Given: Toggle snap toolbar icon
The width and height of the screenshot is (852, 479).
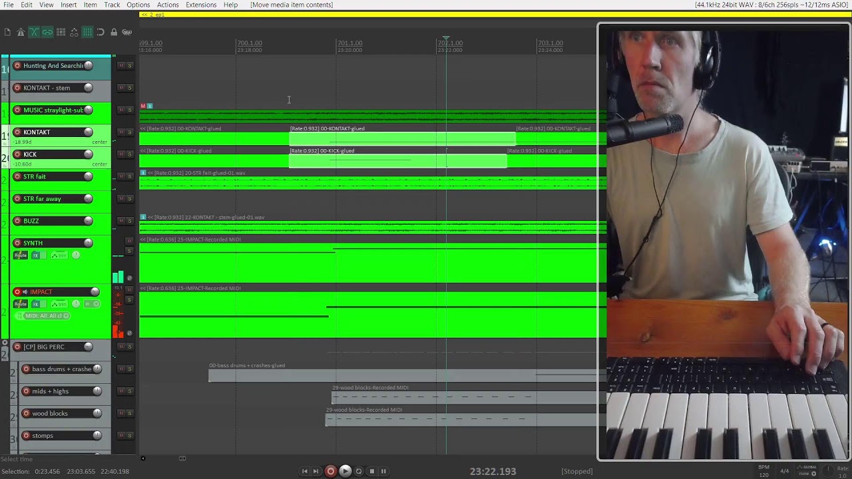Looking at the screenshot, I should (x=101, y=32).
